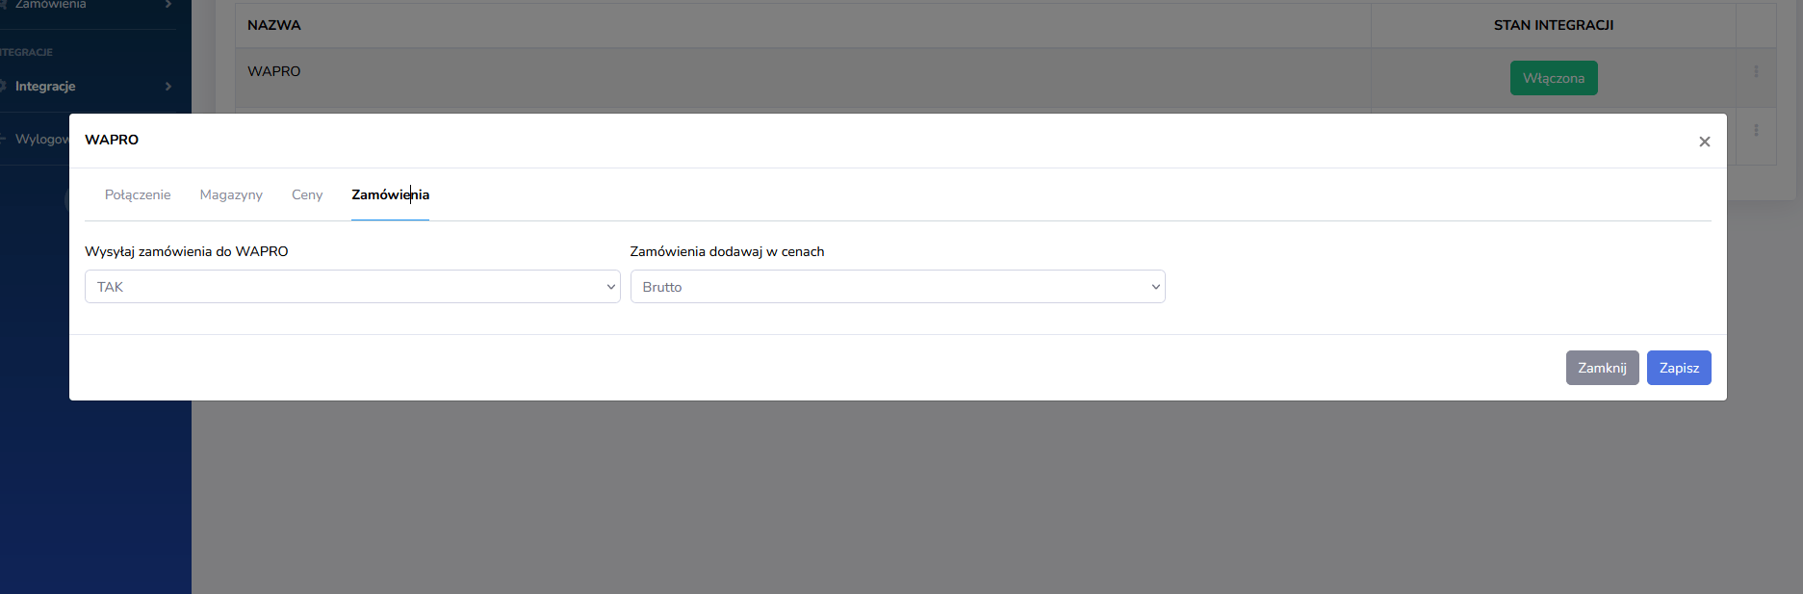
Task: Select the Ceny tab
Action: tap(307, 194)
